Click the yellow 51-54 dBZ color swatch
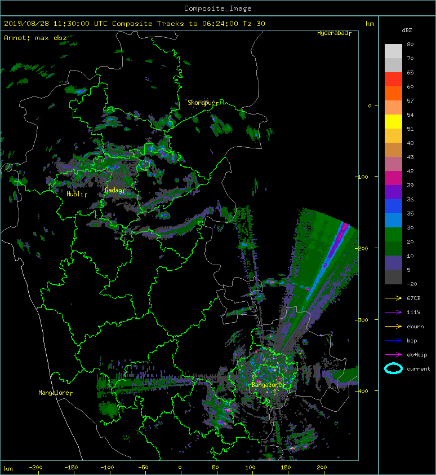 393,121
